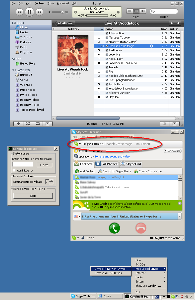
Task: Select Unmap All Network Drives
Action: pos(111,269)
